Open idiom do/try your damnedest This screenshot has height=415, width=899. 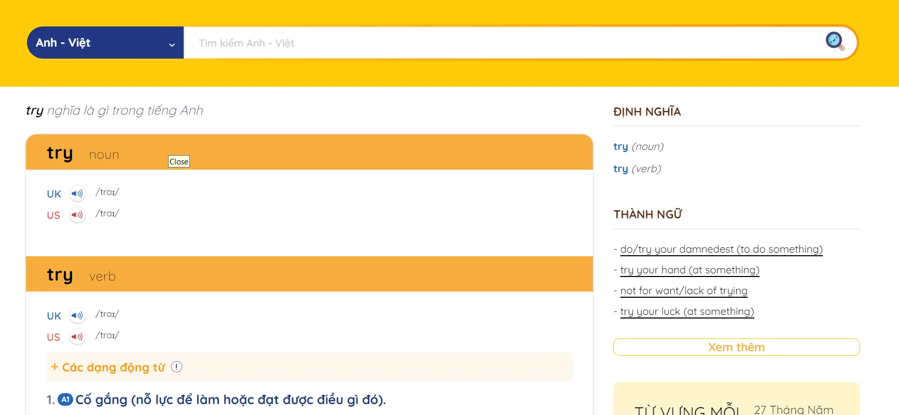721,249
